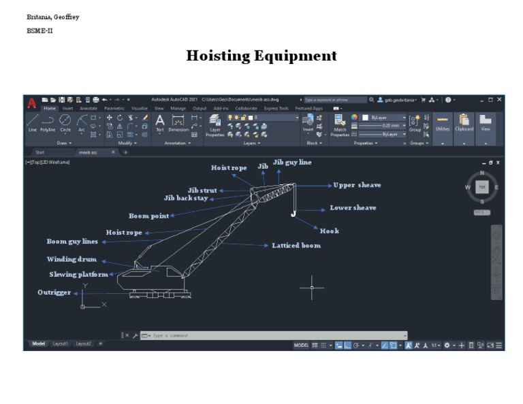Click the Erase tool icon
The height and width of the screenshot is (404, 523).
point(145,118)
